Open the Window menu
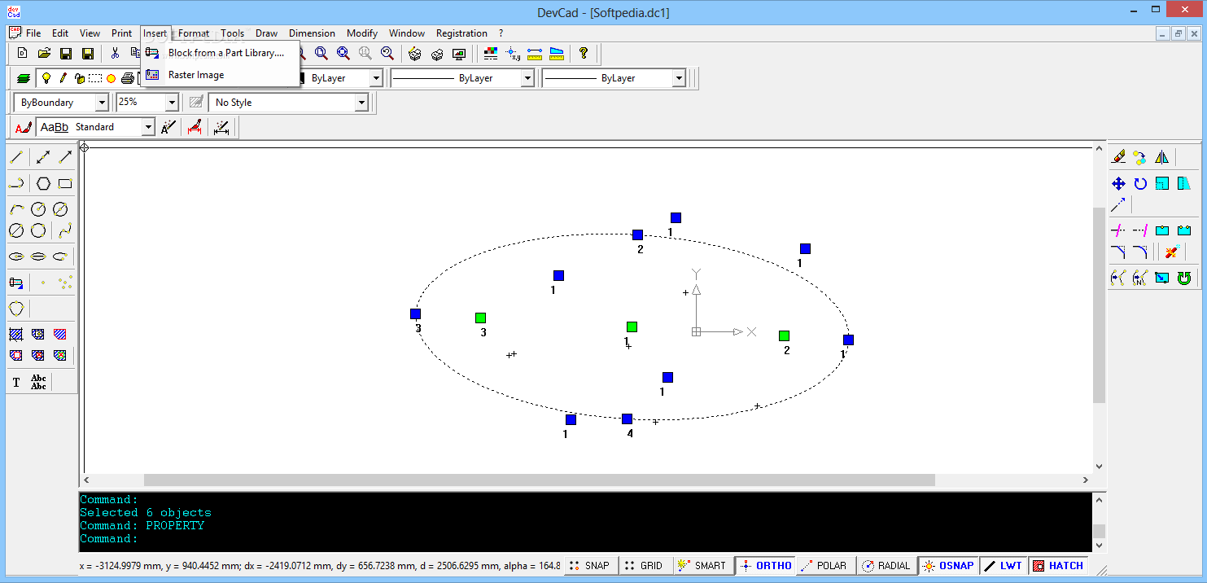The image size is (1207, 583). pos(407,33)
